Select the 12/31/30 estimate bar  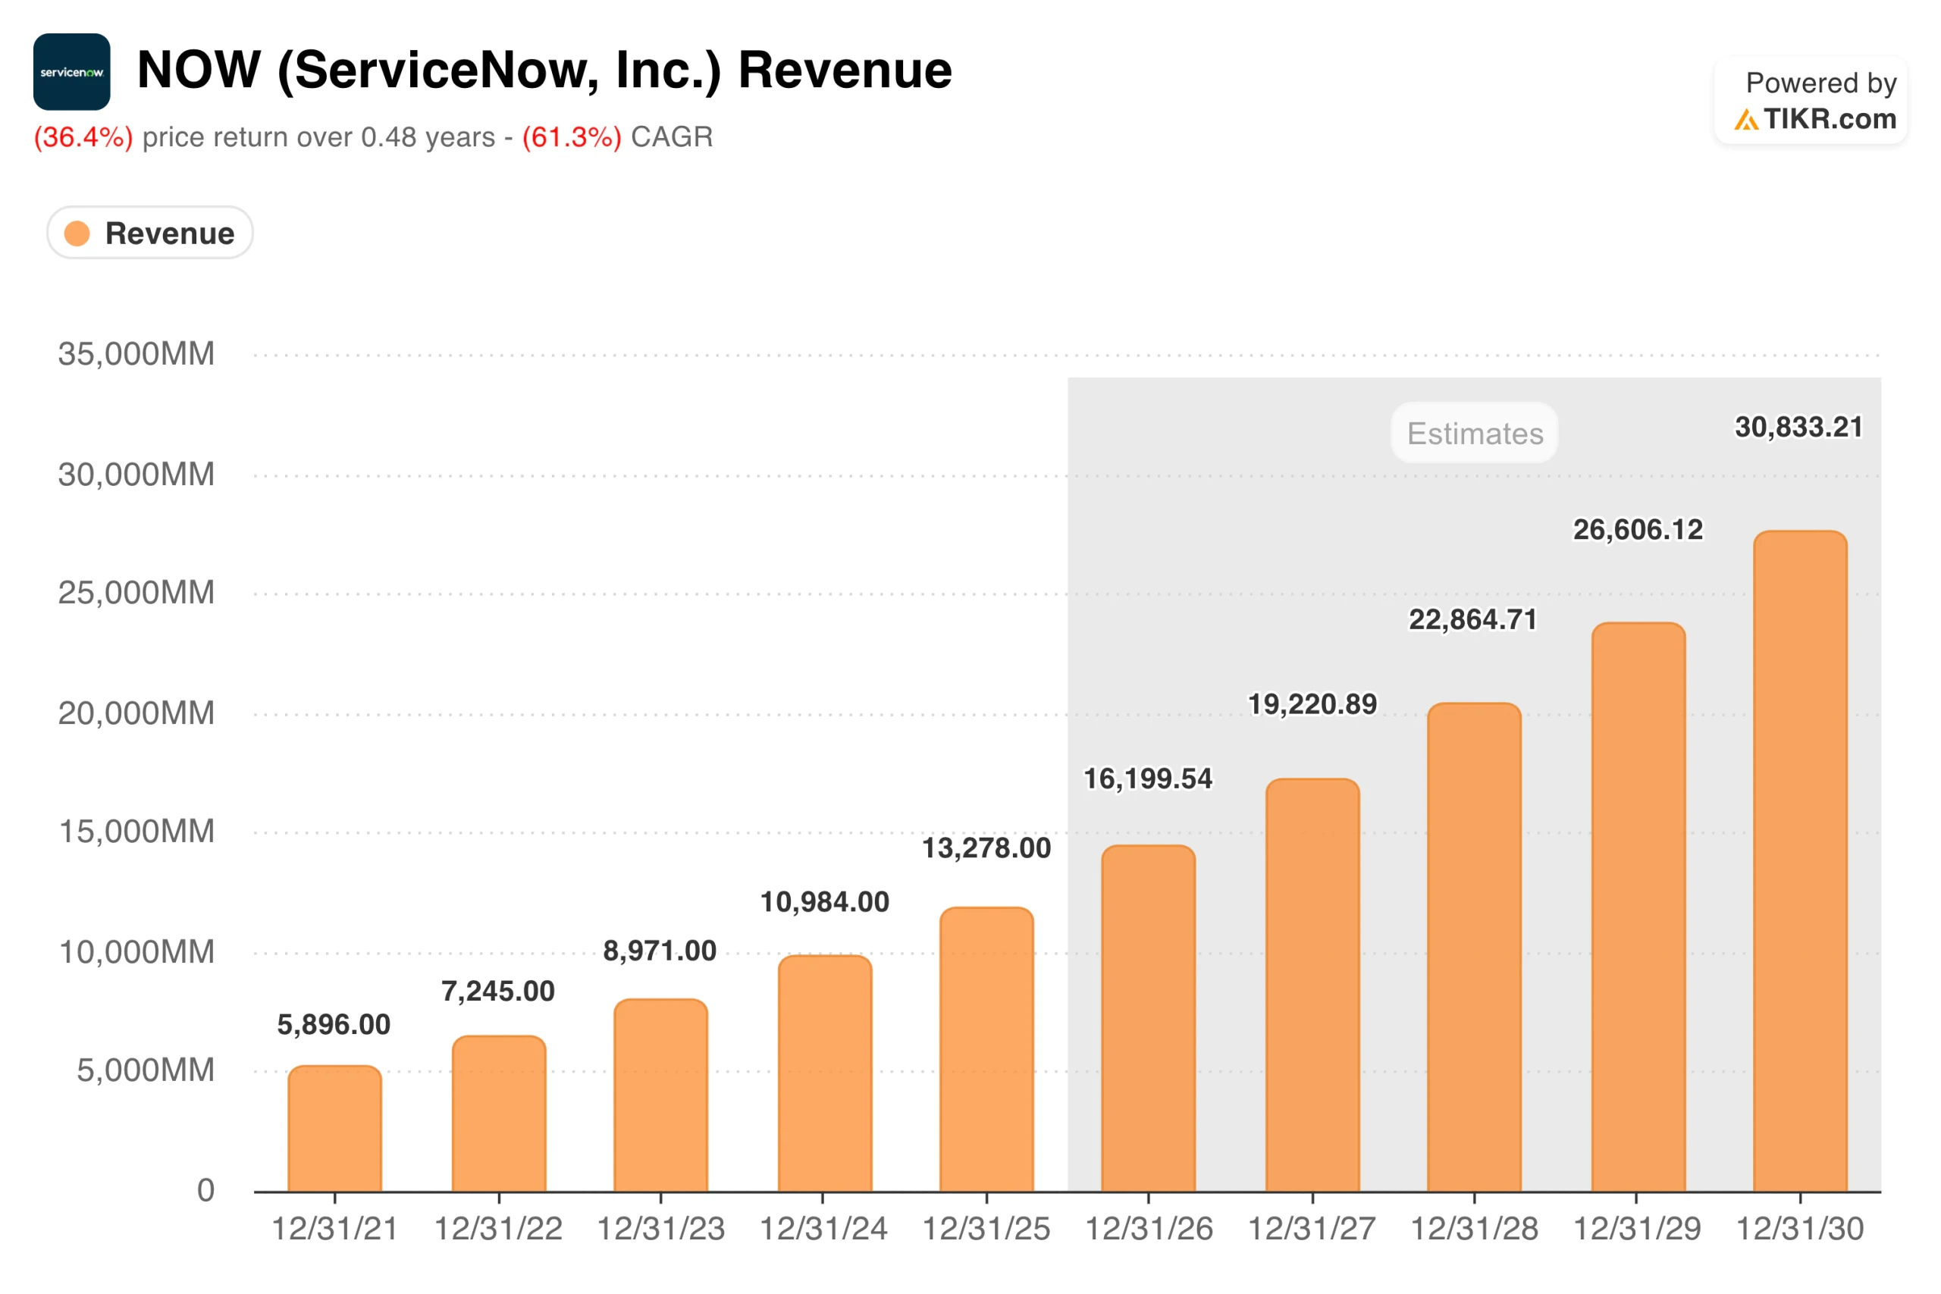[x=1801, y=862]
